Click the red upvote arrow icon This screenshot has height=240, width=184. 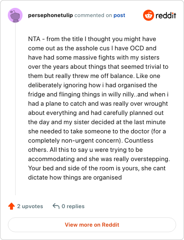[11, 206]
